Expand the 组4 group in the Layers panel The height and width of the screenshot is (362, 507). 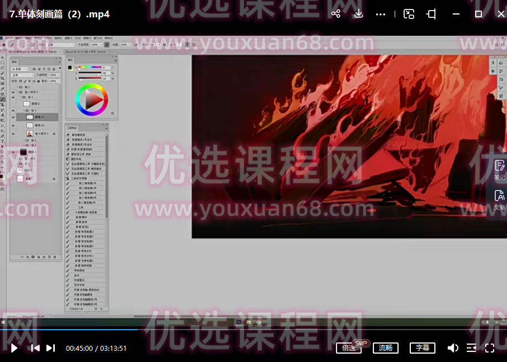pos(23,145)
